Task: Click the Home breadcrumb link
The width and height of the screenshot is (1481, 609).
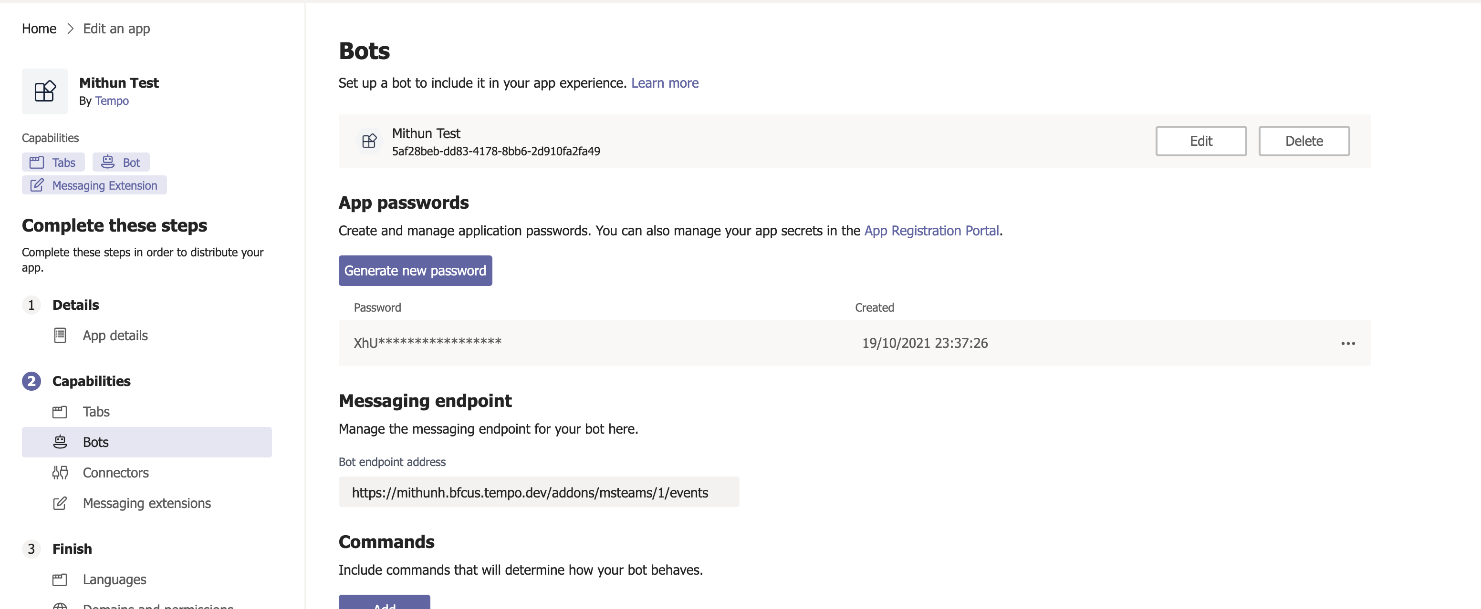Action: click(39, 29)
